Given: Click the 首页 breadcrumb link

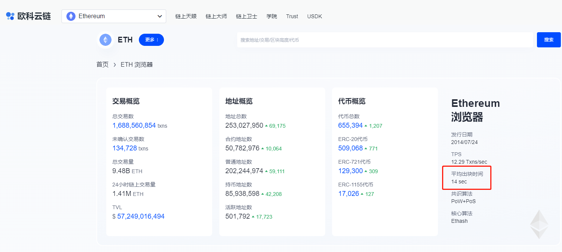Looking at the screenshot, I should (x=102, y=64).
